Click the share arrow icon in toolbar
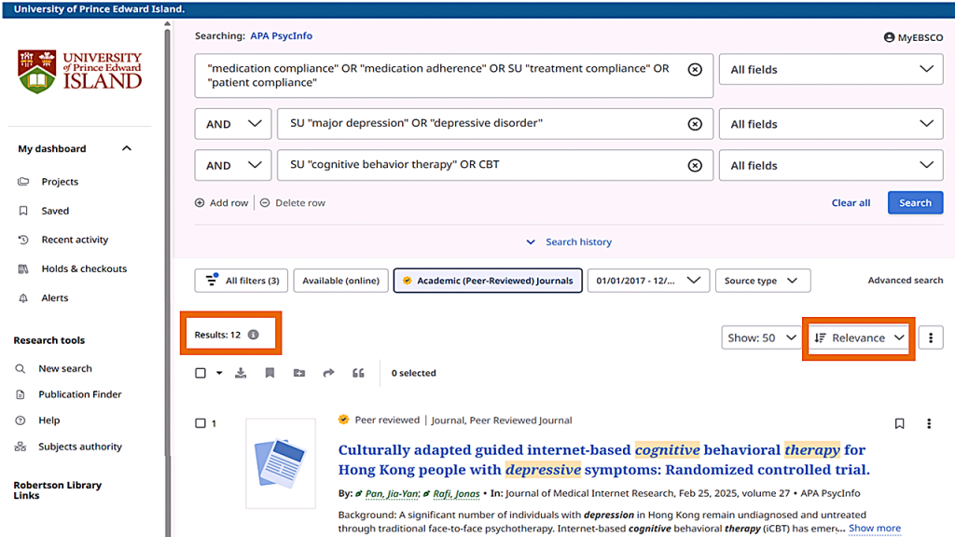955x537 pixels. (x=328, y=373)
